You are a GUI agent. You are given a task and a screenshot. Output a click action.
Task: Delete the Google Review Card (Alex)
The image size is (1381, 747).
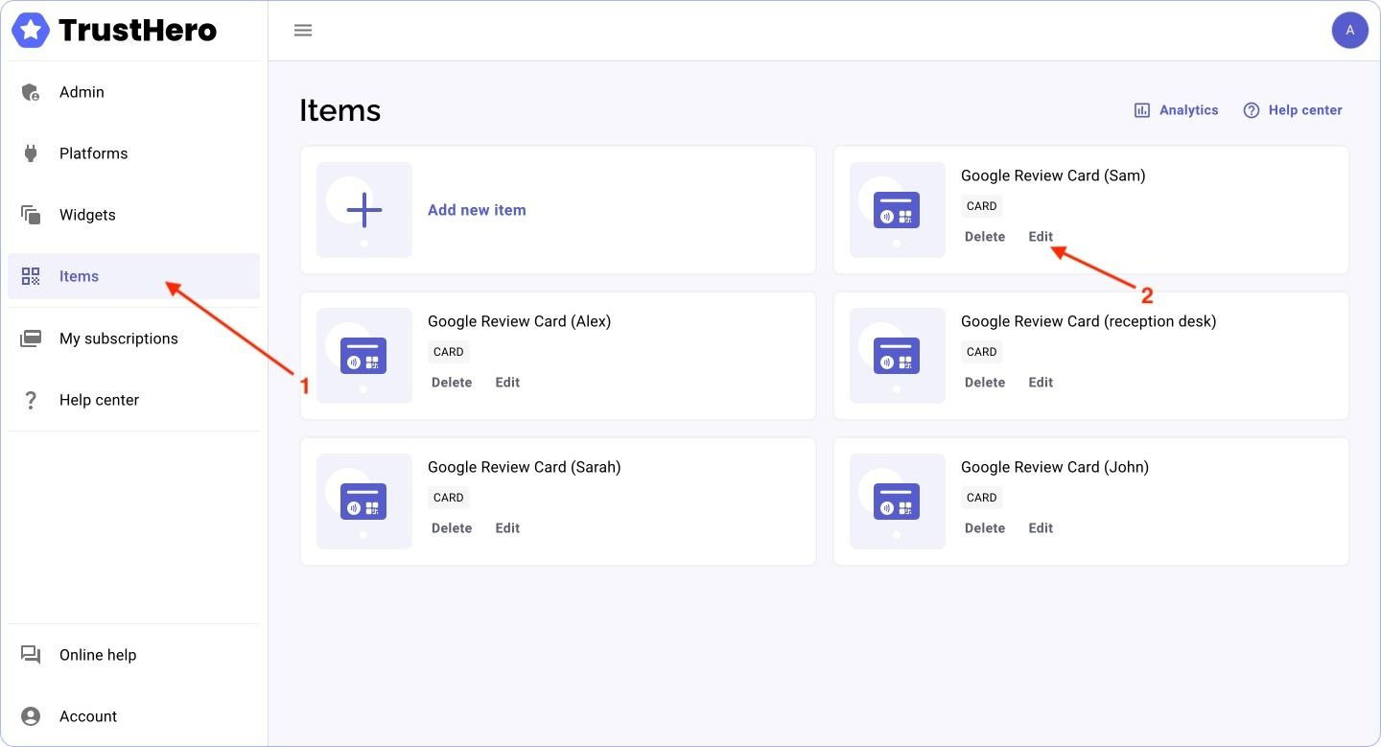[452, 383]
